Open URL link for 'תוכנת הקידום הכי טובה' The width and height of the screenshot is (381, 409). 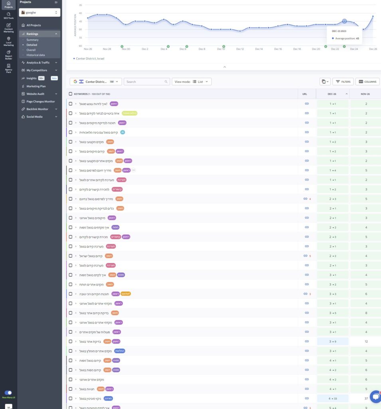(x=306, y=294)
